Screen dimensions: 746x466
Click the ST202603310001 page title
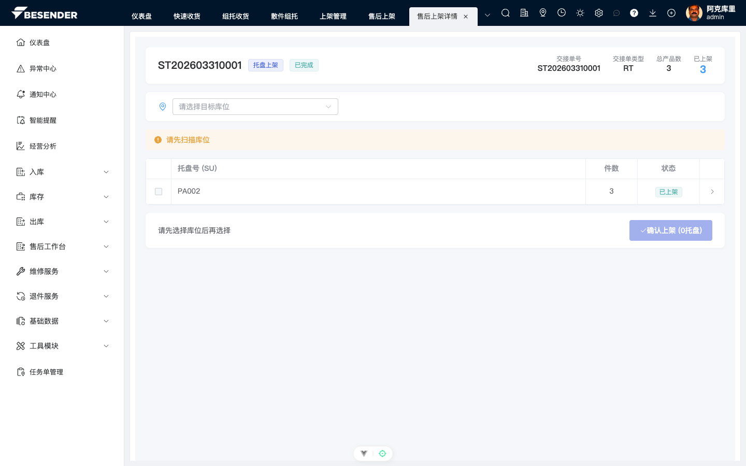coord(200,65)
